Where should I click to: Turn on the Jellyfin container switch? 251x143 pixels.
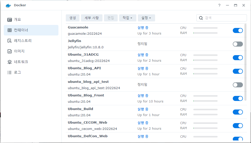click(x=238, y=44)
